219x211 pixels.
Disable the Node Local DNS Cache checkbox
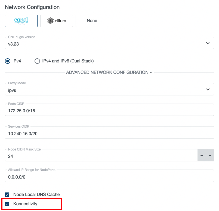(7, 194)
